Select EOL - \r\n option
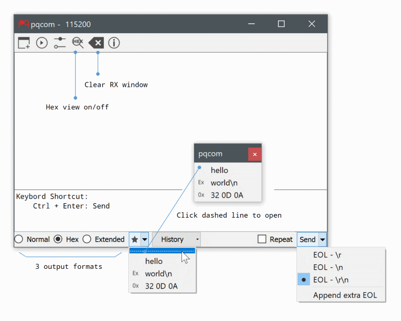This screenshot has width=401, height=321. 341,280
